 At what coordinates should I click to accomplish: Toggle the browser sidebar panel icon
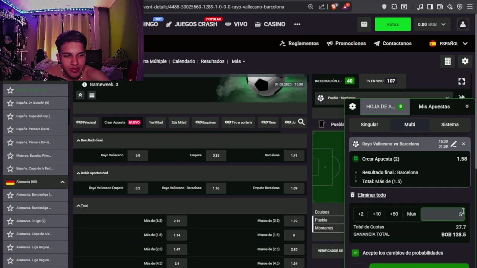(x=430, y=7)
